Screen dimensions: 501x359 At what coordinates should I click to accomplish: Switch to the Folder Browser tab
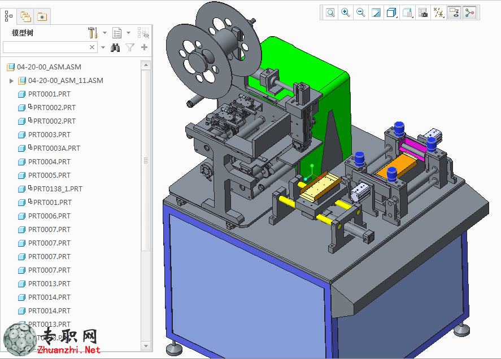[x=25, y=16]
